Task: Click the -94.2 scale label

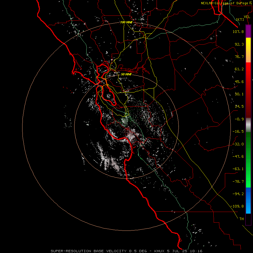Action: (x=238, y=194)
